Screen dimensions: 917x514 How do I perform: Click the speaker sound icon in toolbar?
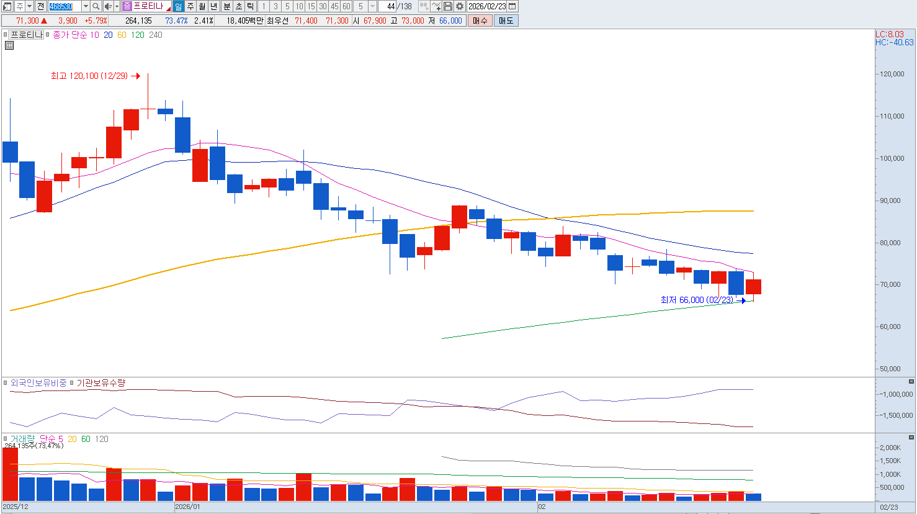click(108, 6)
